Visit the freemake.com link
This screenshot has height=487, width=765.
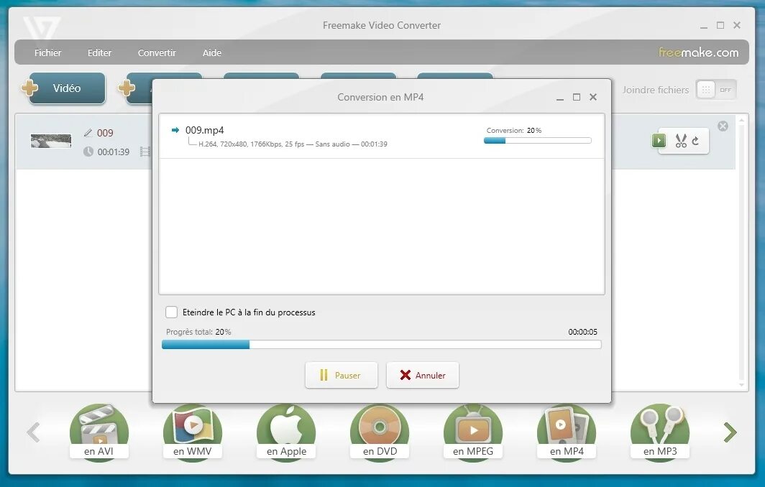pos(698,52)
